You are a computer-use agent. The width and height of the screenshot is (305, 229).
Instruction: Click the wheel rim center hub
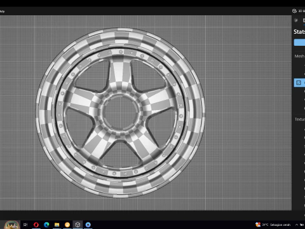[120, 113]
